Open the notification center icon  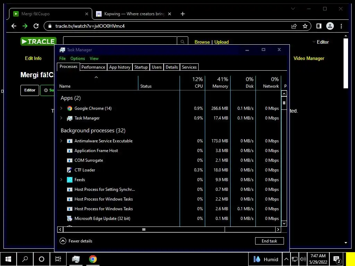click(x=337, y=259)
